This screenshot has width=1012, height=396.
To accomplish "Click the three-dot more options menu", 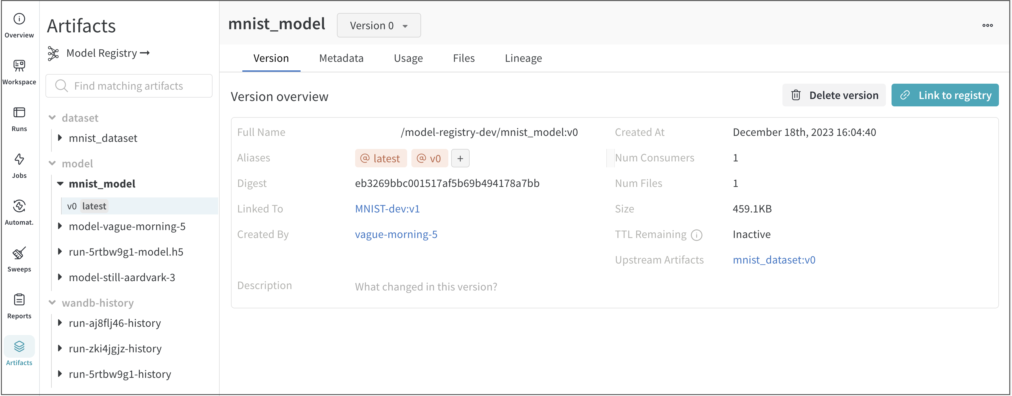I will pos(987,26).
